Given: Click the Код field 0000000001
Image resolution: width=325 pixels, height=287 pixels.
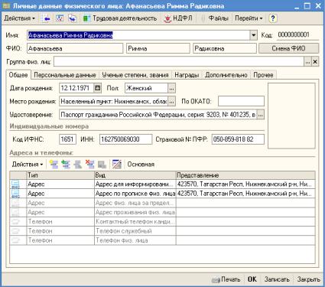Looking at the screenshot, I should [297, 34].
